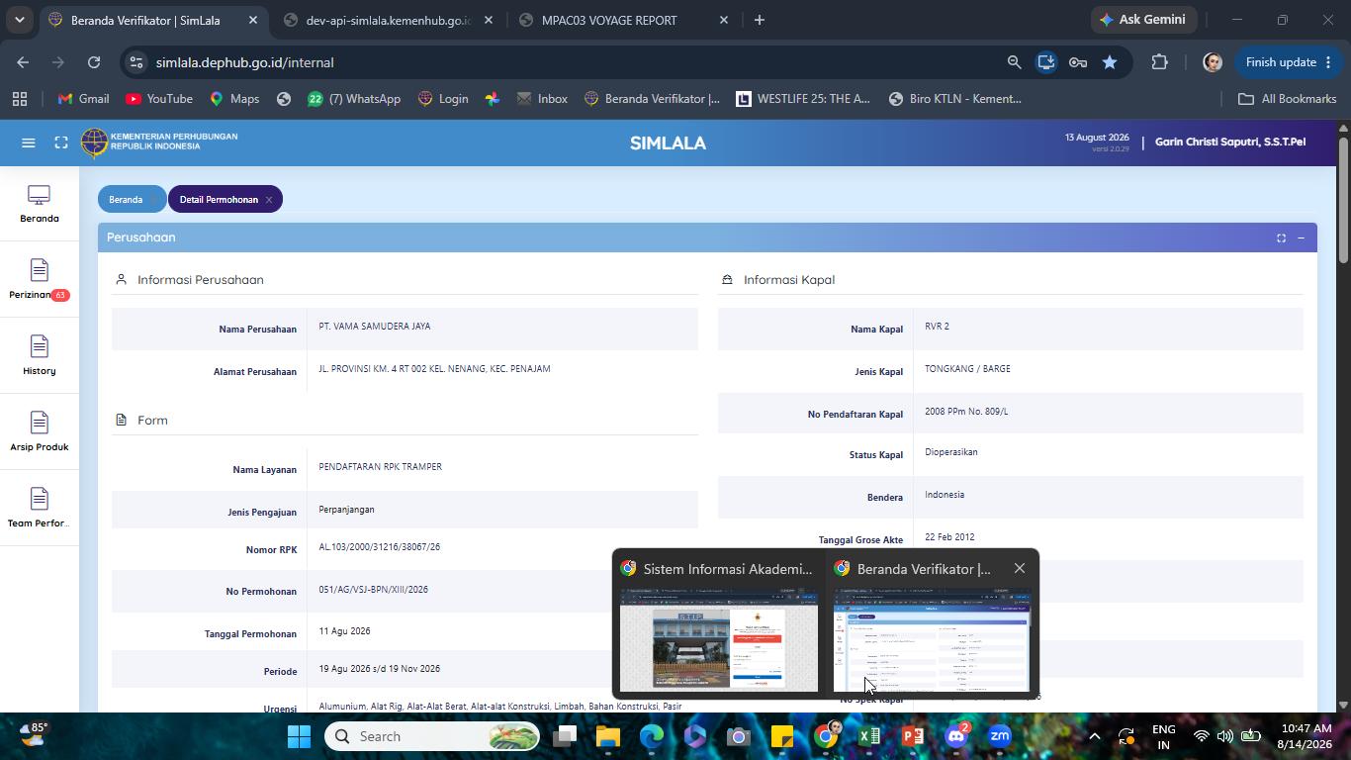Close the Beranda Verifikator preview thumbnail
This screenshot has width=1351, height=760.
click(x=1020, y=568)
